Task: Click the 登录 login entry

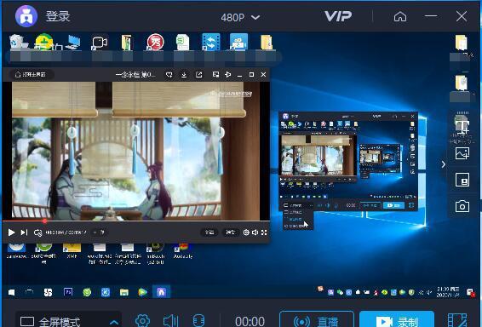Action: click(58, 16)
